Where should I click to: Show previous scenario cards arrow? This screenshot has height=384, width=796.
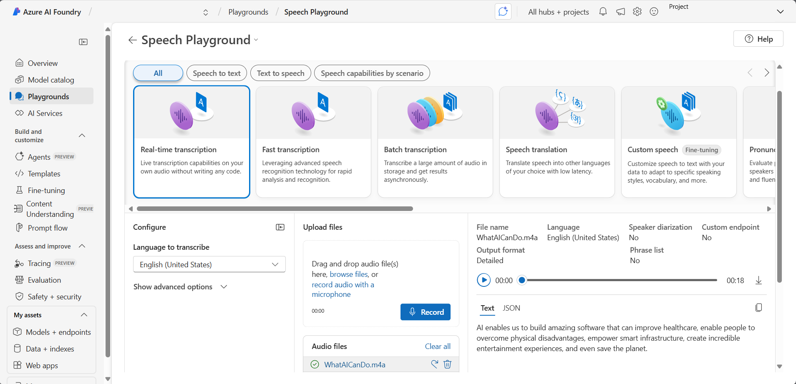point(750,73)
